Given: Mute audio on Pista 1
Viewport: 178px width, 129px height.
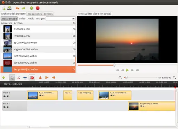Looking at the screenshot, I should point(8,107).
